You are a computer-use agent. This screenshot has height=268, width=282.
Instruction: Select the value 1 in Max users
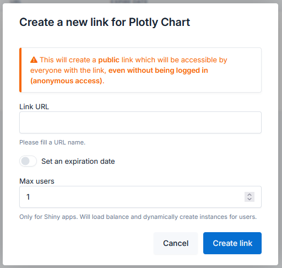coord(28,197)
